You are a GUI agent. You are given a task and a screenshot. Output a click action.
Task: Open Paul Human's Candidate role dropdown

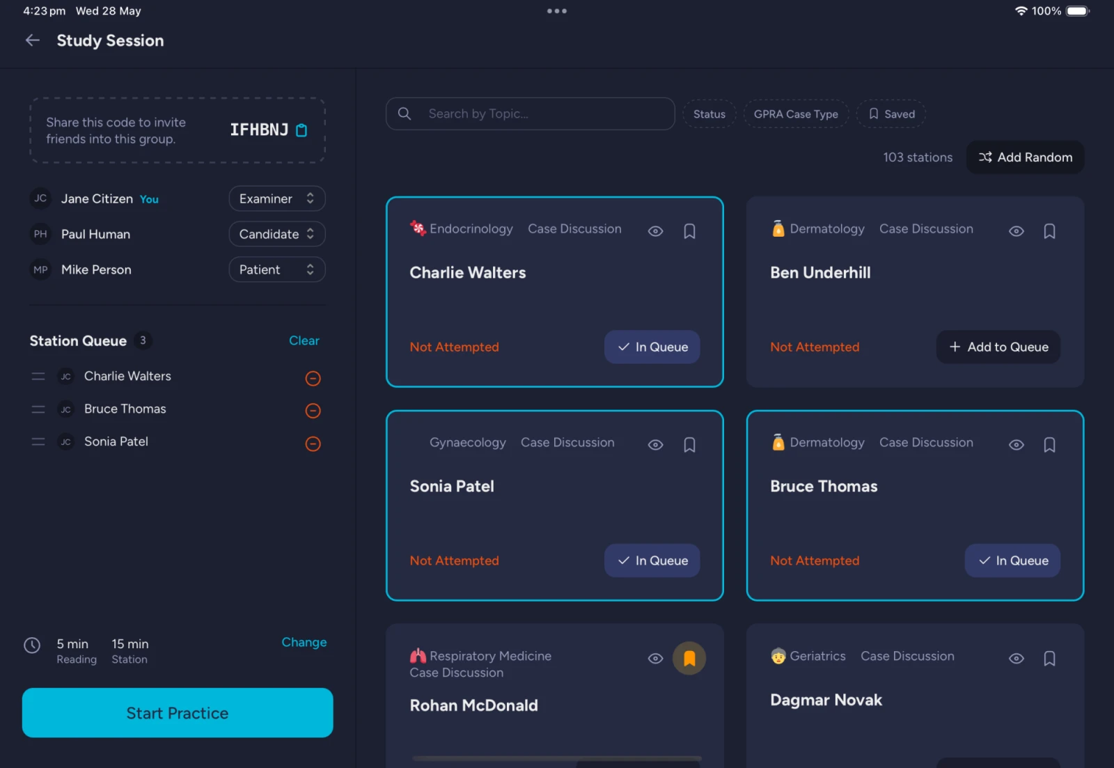(276, 235)
